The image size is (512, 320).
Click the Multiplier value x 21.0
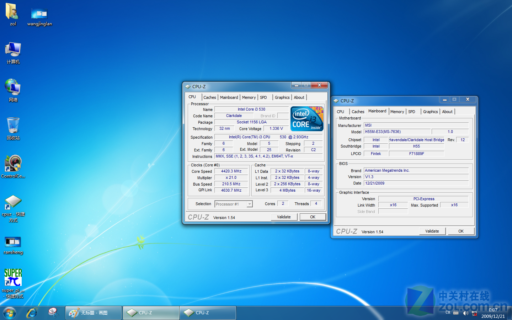coord(231,177)
